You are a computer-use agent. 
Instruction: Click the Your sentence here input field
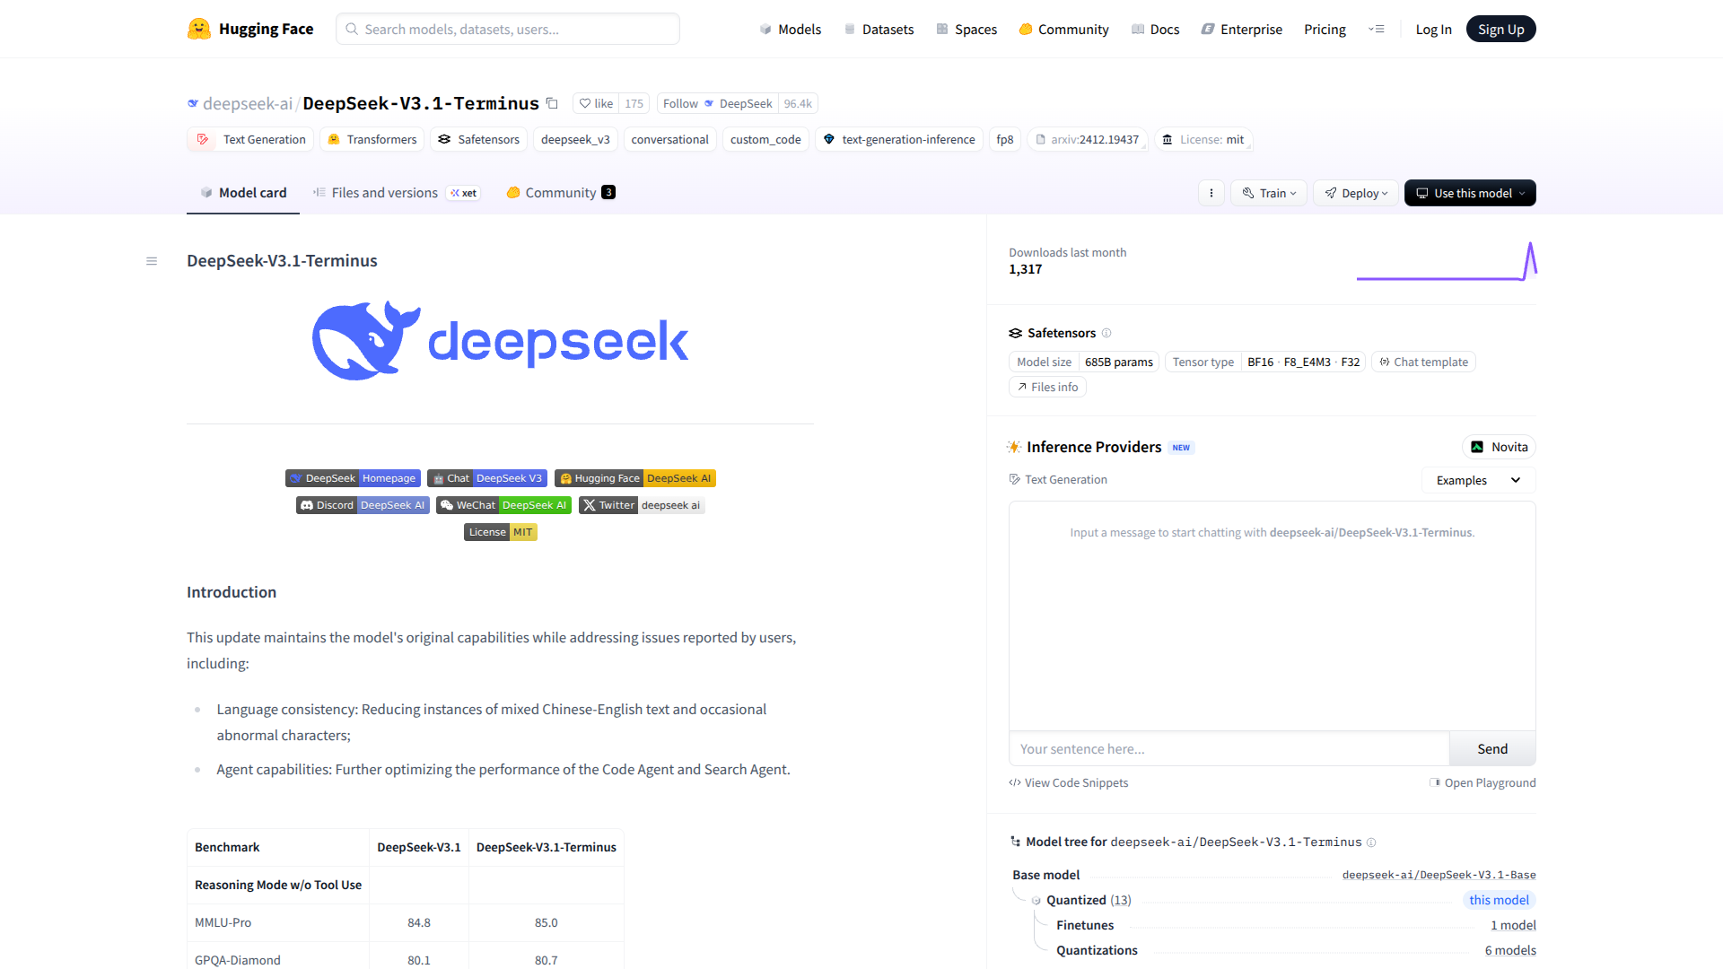tap(1167, 748)
